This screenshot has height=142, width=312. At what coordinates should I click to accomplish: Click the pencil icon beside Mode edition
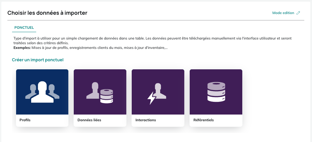pos(298,13)
